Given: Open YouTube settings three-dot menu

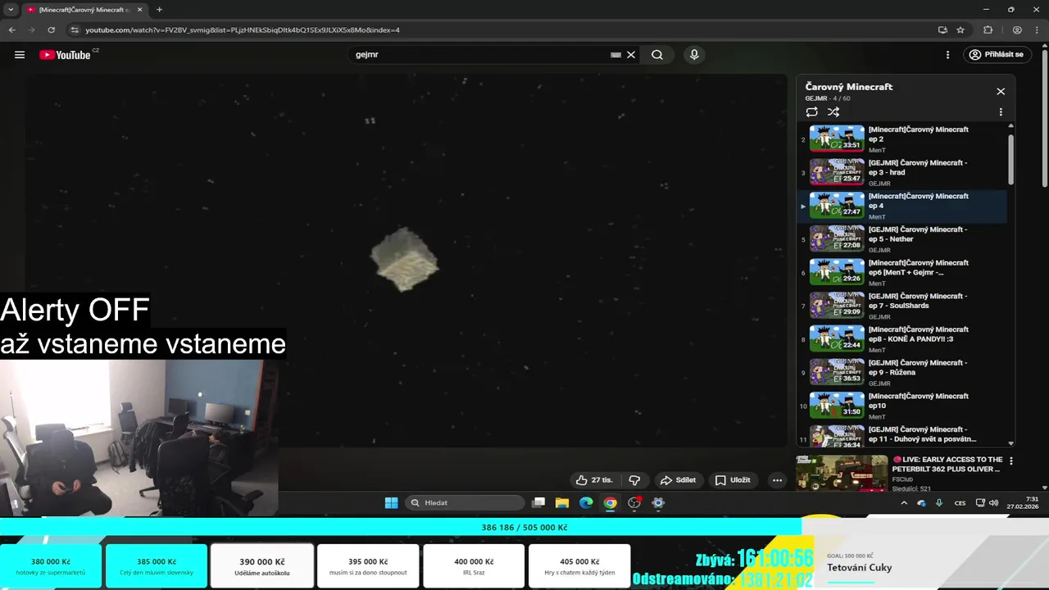Looking at the screenshot, I should pos(948,55).
